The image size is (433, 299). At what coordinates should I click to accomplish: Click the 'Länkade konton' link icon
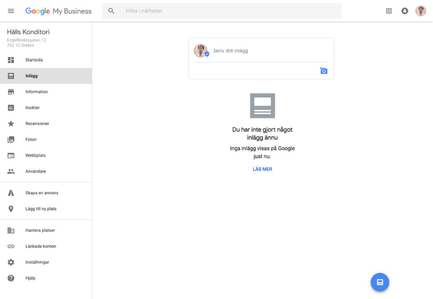tap(11, 246)
